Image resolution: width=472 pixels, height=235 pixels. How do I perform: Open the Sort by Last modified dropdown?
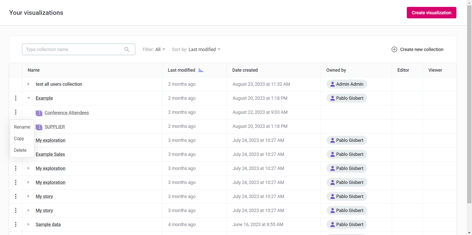(196, 50)
